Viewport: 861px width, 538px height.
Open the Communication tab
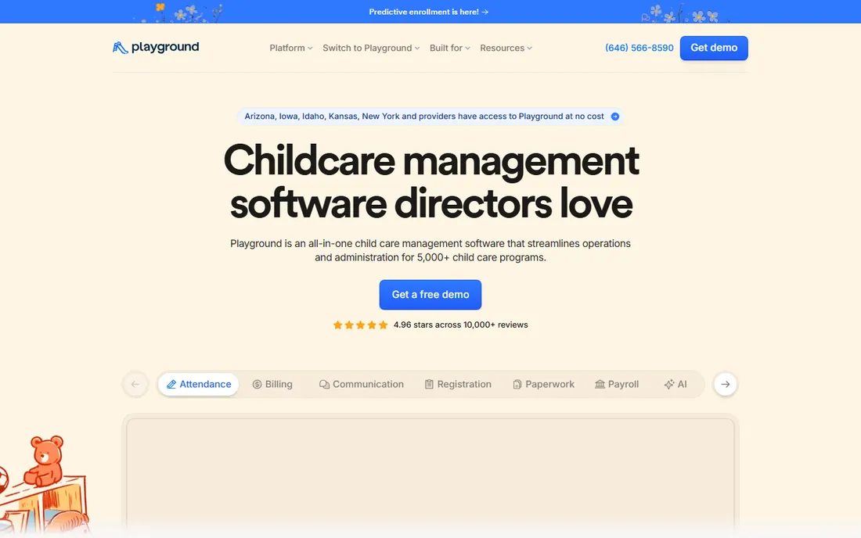[x=362, y=385]
